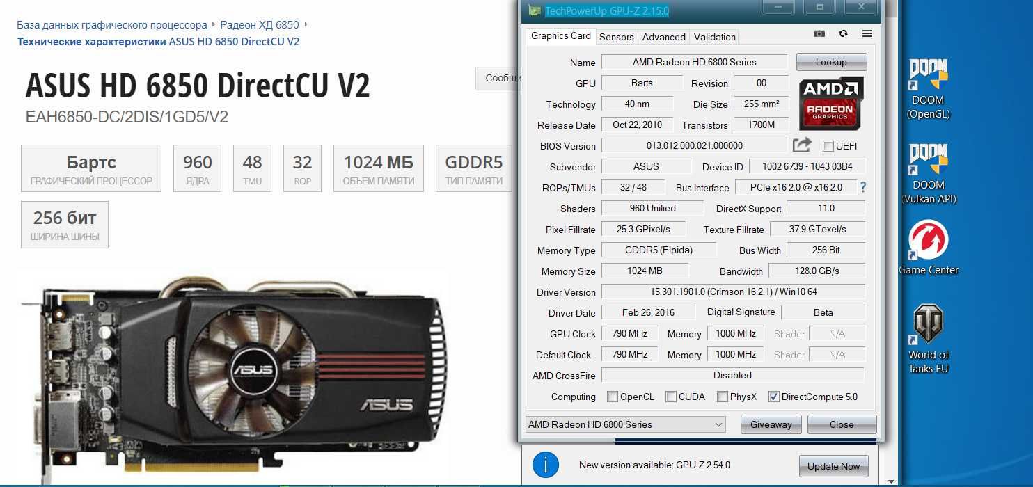Click the Бартс graphics processor tile

pos(91,168)
